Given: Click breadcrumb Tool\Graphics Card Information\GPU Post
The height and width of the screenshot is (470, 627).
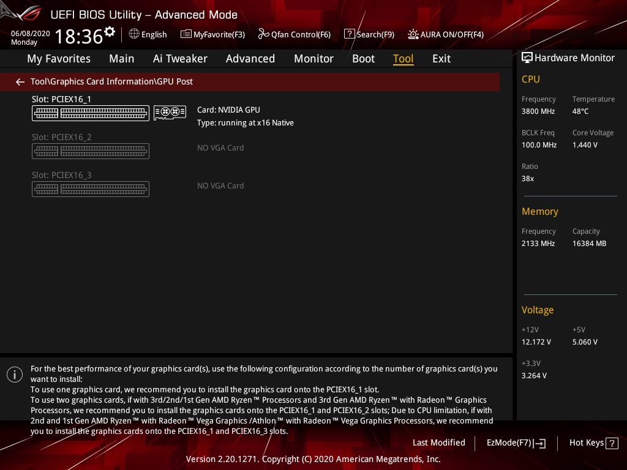Looking at the screenshot, I should [111, 81].
